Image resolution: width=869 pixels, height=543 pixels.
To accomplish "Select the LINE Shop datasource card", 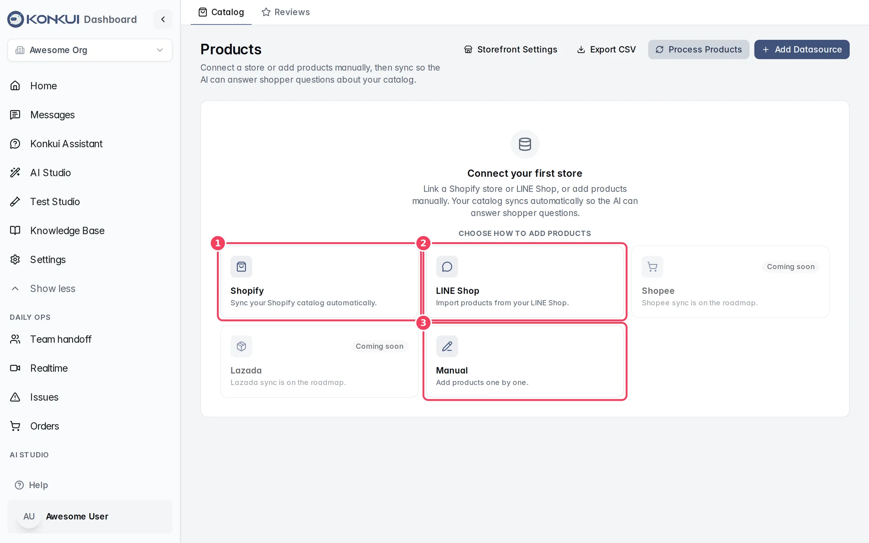I will 525,282.
